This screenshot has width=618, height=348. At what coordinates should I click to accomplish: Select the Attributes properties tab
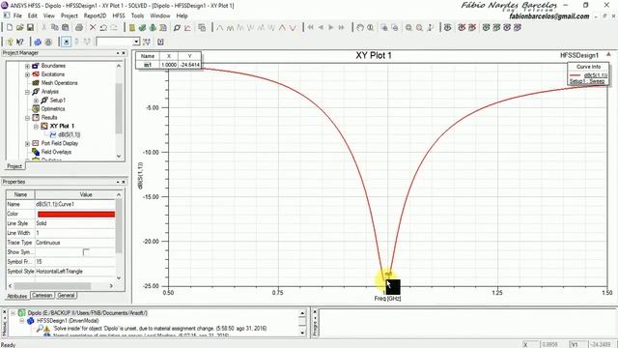[x=17, y=296]
